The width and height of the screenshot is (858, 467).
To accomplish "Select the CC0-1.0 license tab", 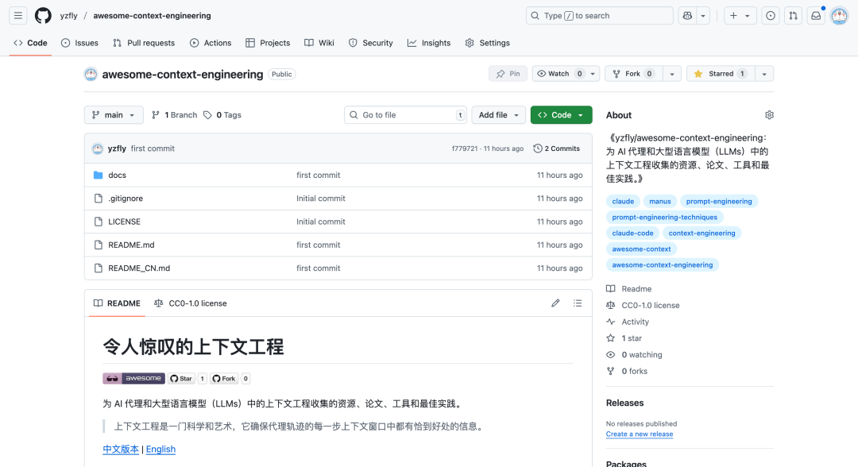I will (191, 303).
